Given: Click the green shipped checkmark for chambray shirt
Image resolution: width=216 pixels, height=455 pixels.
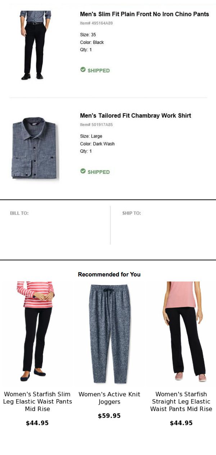Looking at the screenshot, I should 83,171.
